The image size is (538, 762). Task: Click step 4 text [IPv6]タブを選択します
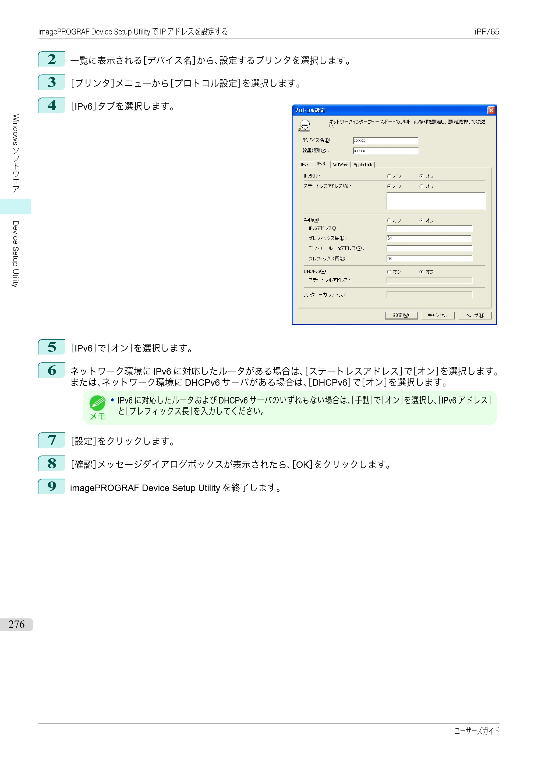tap(122, 106)
